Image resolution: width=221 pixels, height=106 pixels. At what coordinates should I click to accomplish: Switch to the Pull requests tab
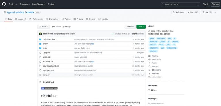tap(36, 19)
